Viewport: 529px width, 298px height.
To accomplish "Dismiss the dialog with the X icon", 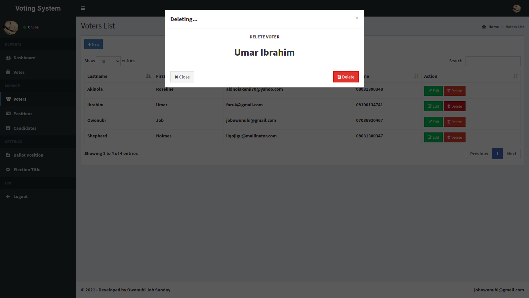I will coord(357,18).
